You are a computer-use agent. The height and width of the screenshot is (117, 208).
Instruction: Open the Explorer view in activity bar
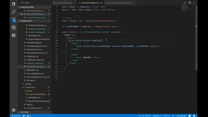coord(14,4)
